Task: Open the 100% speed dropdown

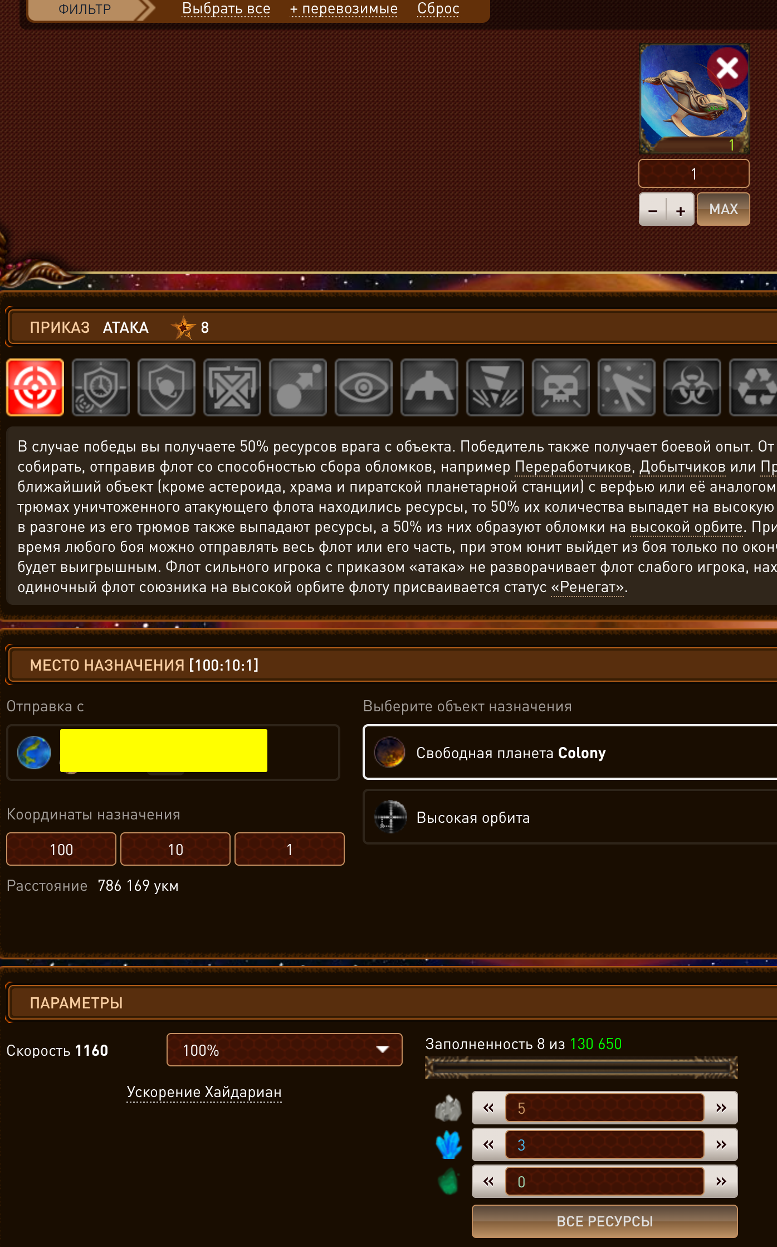Action: (285, 1050)
